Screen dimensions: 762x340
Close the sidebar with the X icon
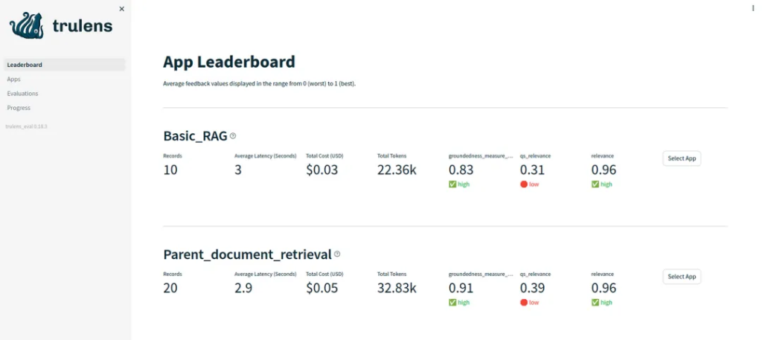[x=122, y=9]
